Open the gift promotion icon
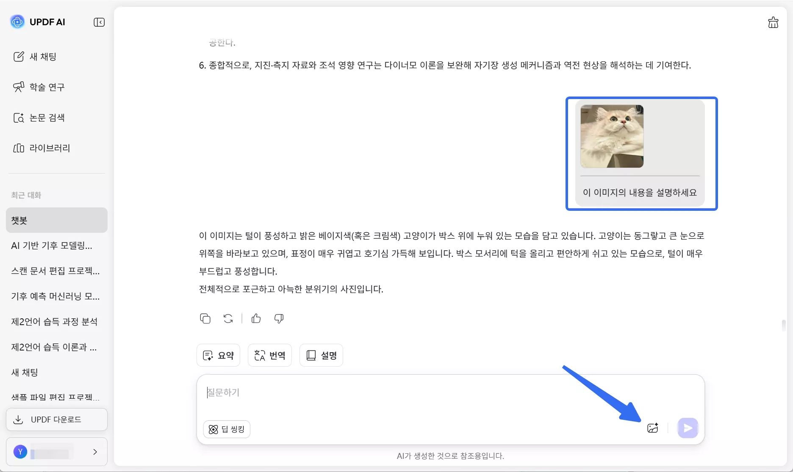 tap(773, 22)
